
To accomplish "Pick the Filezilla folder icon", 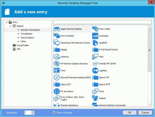I will pos(57,50).
